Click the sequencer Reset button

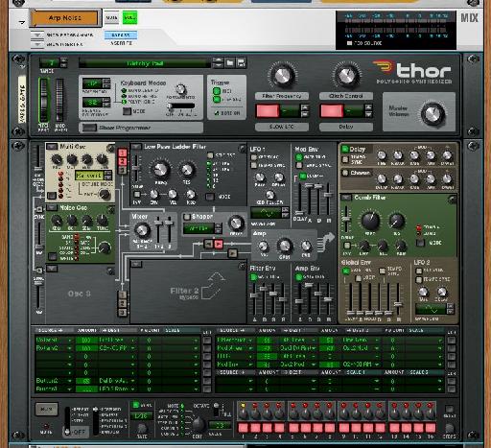click(449, 409)
